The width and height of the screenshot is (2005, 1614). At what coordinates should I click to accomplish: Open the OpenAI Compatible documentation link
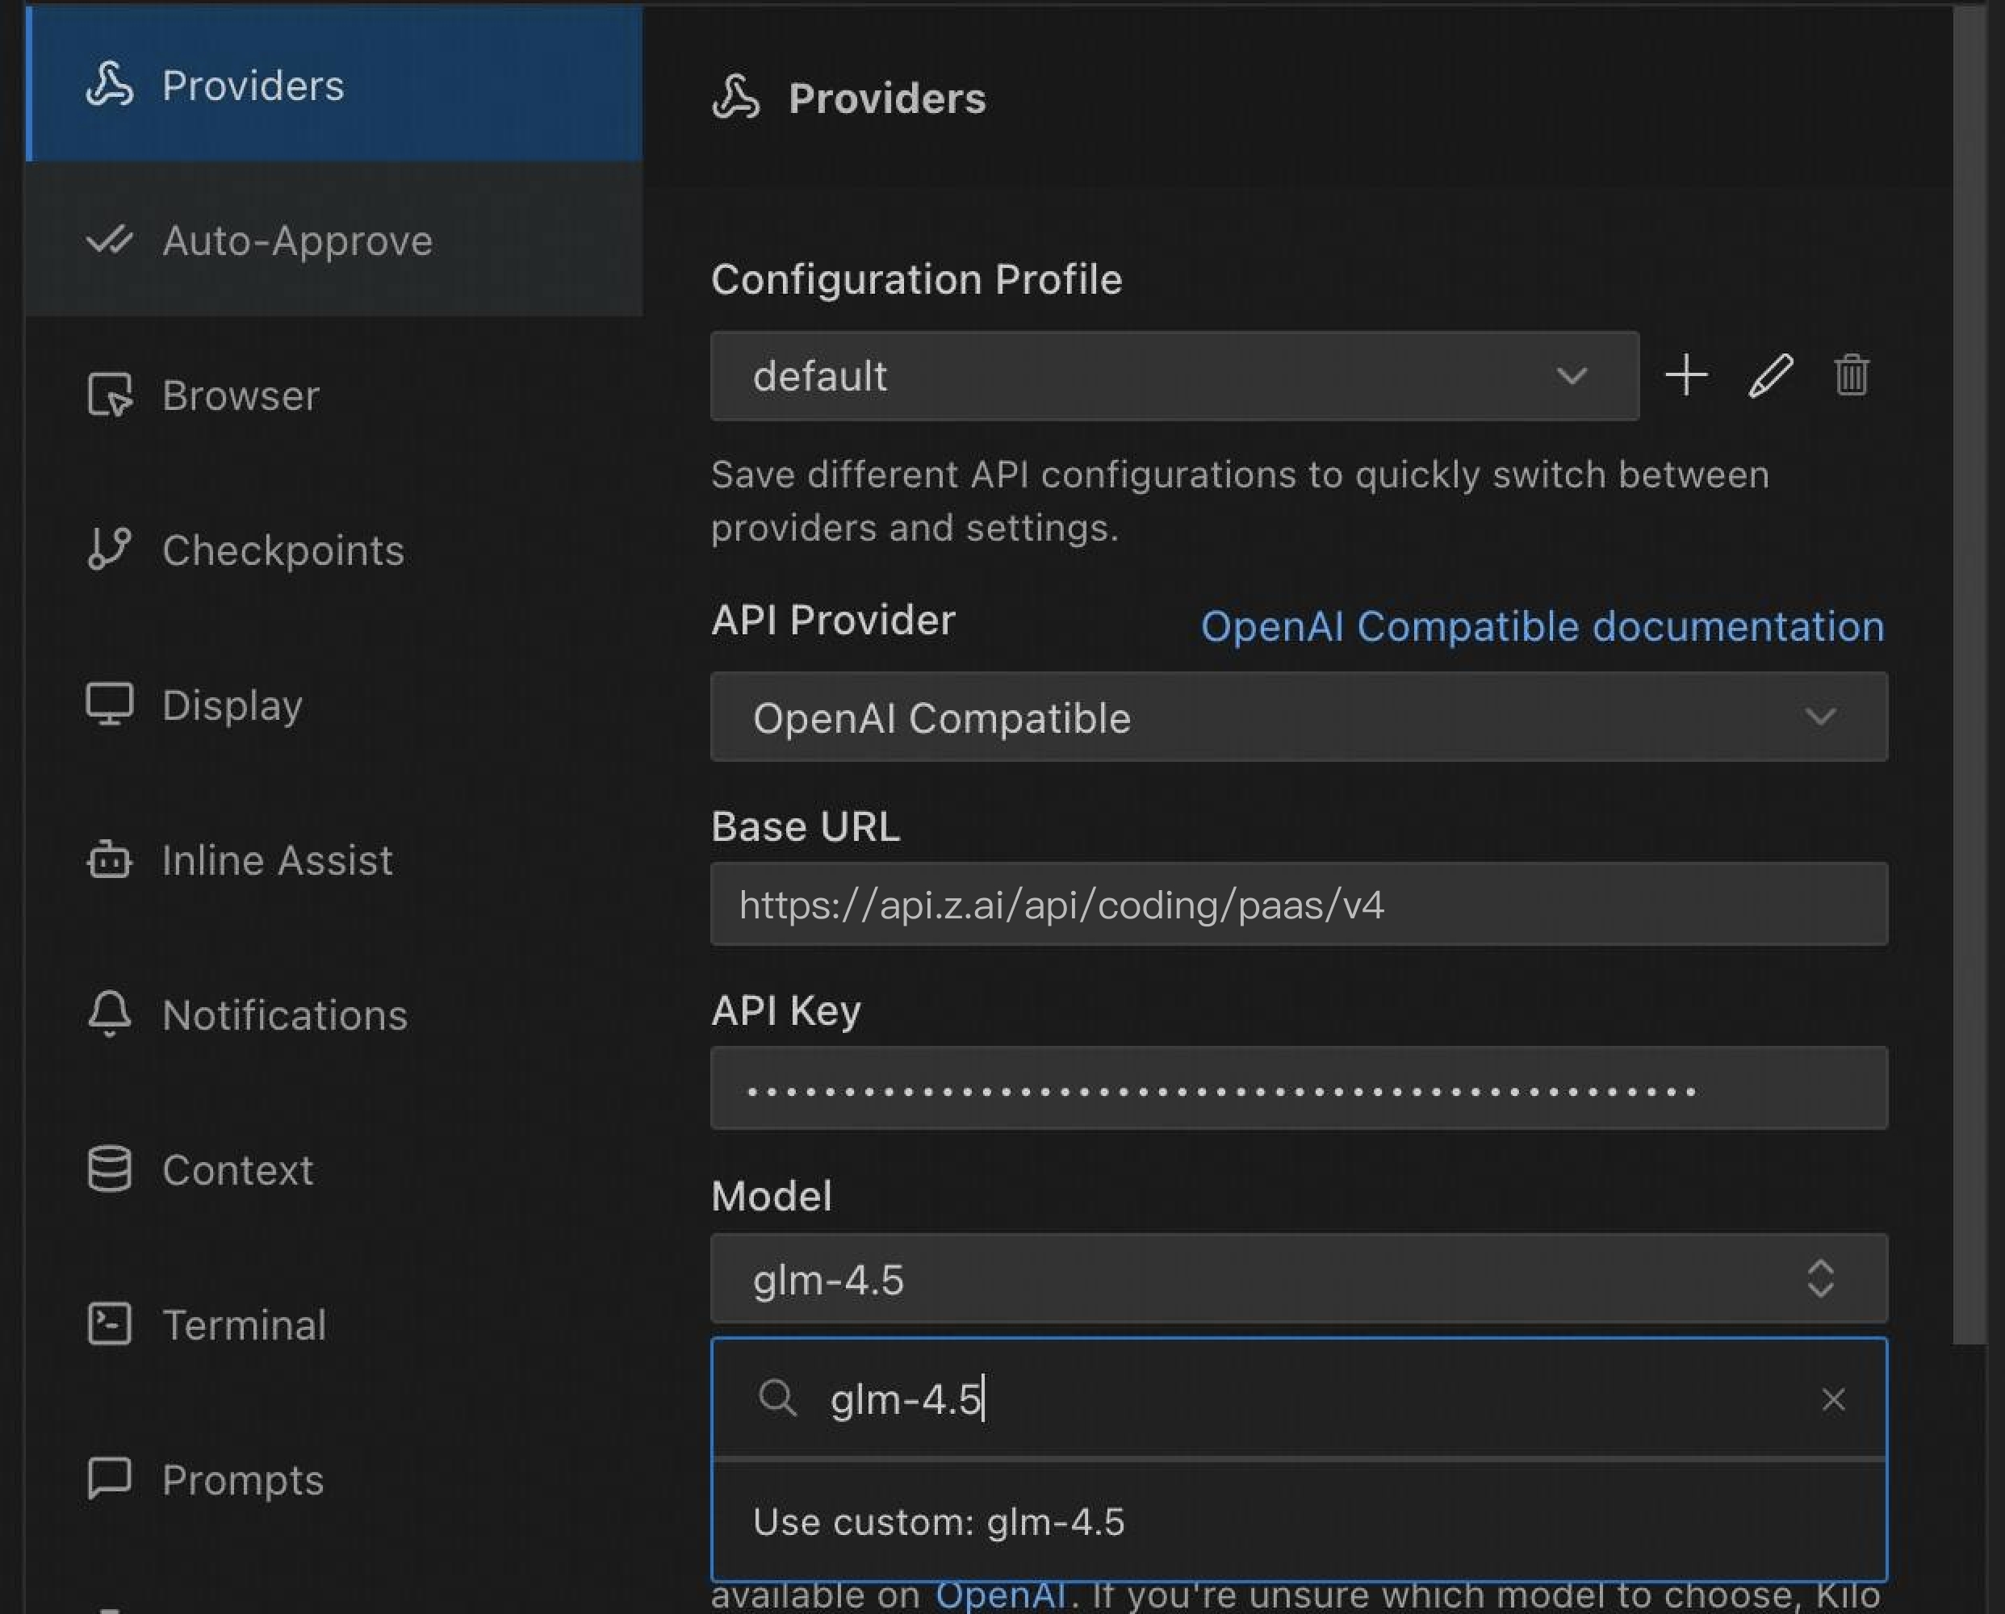(x=1542, y=626)
